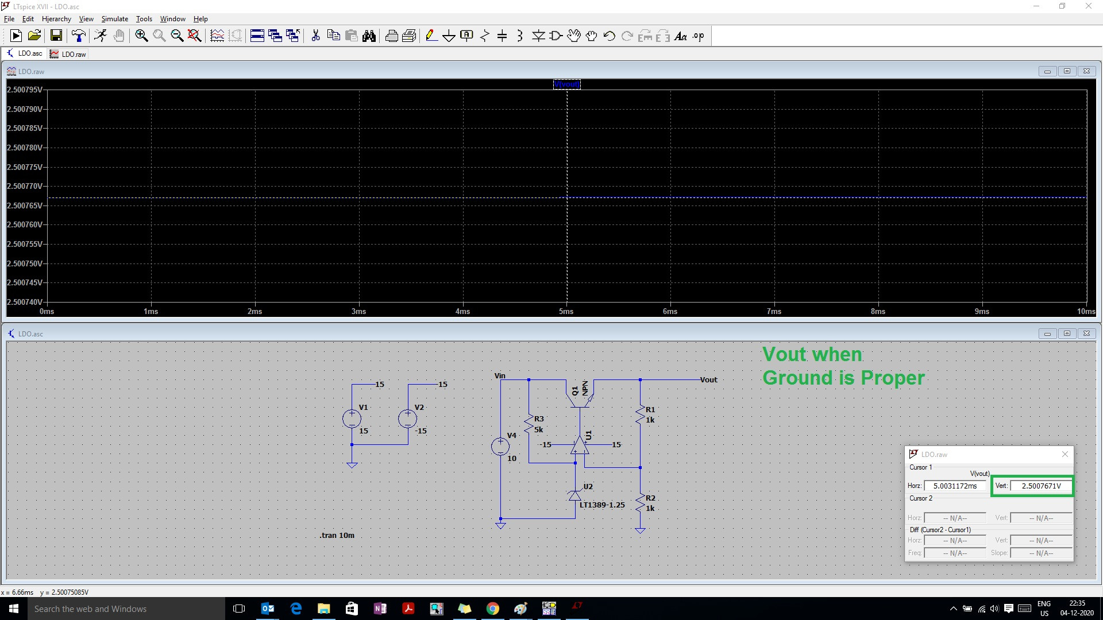Image resolution: width=1103 pixels, height=620 pixels.
Task: Click the Zoom In magnifier icon
Action: click(141, 36)
